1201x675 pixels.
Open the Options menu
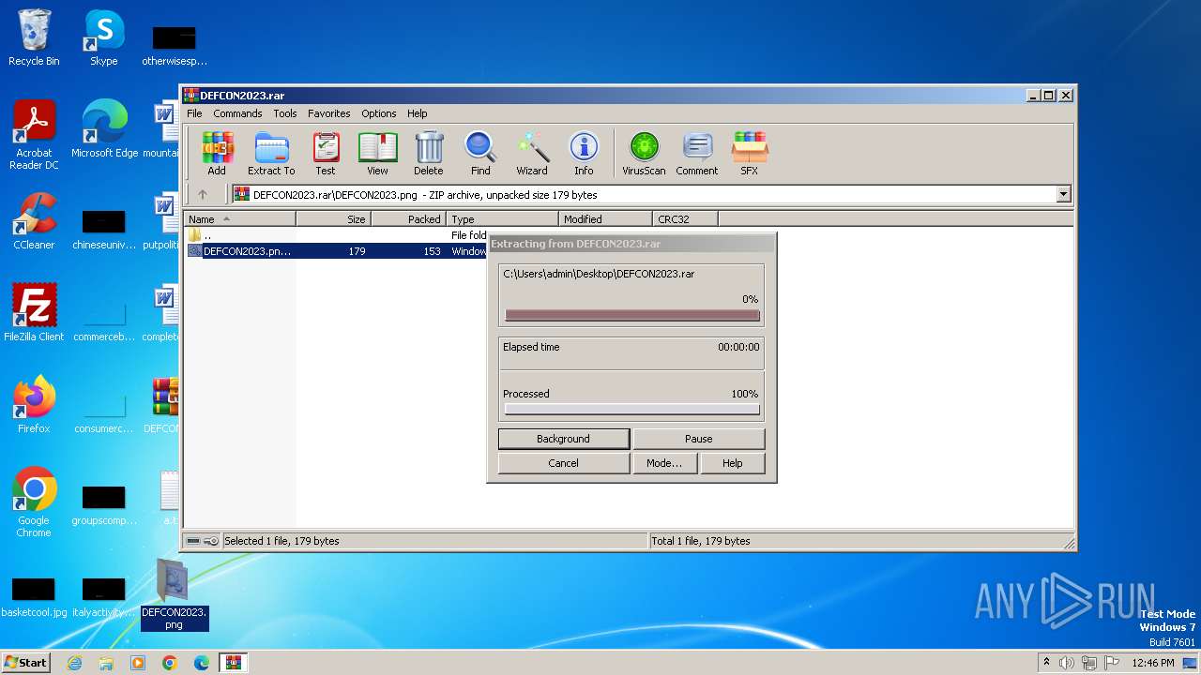(379, 113)
